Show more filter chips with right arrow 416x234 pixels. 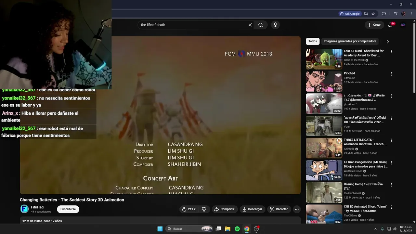tap(387, 42)
